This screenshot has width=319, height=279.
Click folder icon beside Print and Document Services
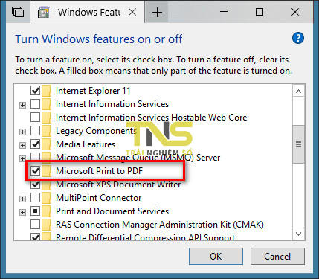point(46,211)
